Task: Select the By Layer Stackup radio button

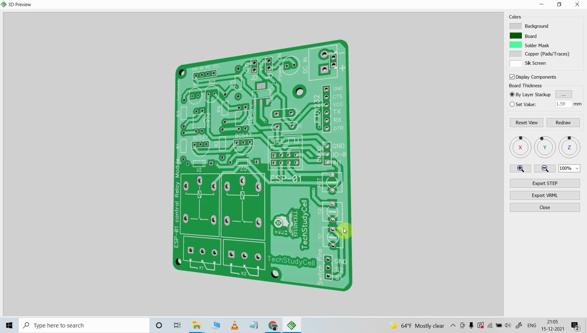Action: (512, 94)
